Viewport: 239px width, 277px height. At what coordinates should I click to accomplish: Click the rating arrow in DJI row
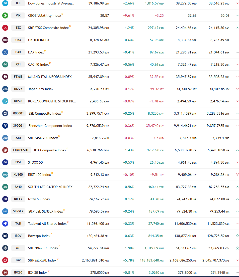238,3
